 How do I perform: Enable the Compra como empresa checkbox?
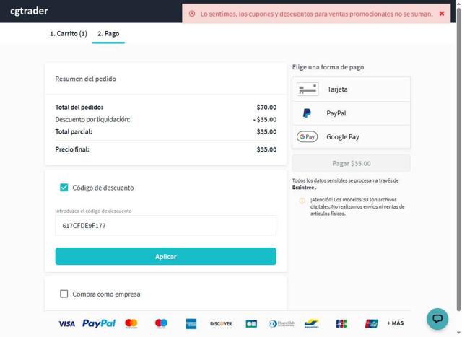click(x=64, y=294)
